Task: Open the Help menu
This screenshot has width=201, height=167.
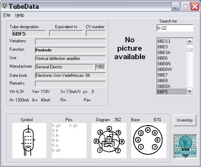Action: point(20,15)
